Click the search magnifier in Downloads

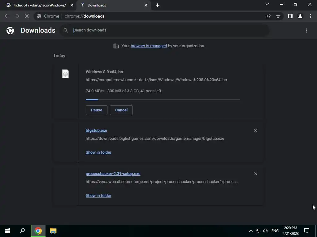pos(66,31)
